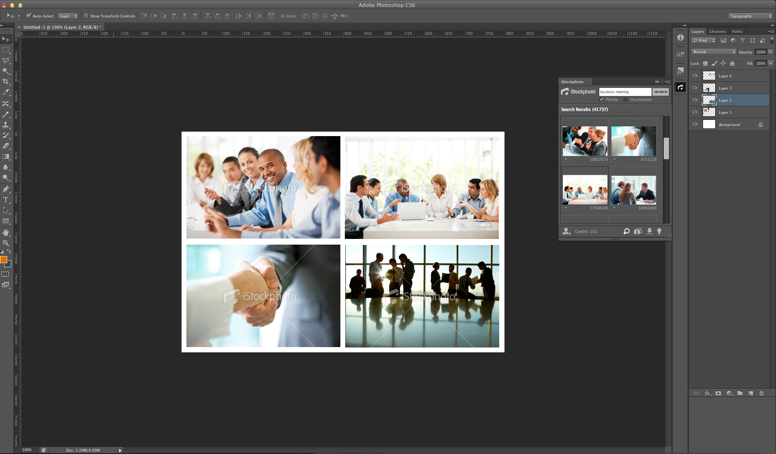Screen dimensions: 776x454
Task: Open the blending mode dropdown
Action: 713,52
